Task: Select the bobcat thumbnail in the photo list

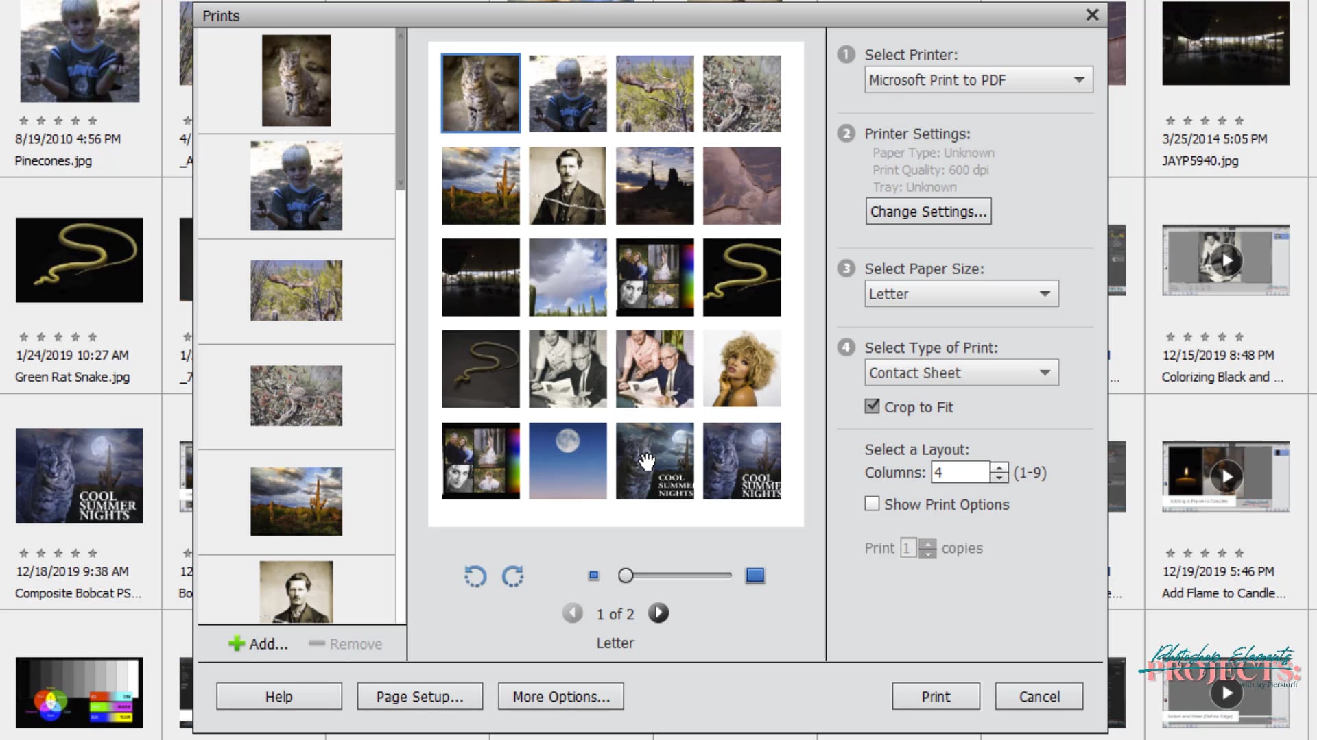Action: point(296,80)
